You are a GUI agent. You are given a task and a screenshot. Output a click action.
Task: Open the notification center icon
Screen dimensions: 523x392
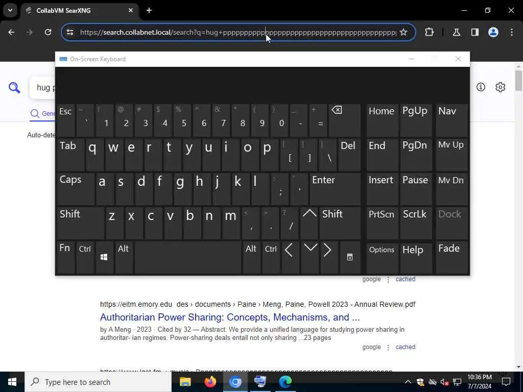pos(506,382)
